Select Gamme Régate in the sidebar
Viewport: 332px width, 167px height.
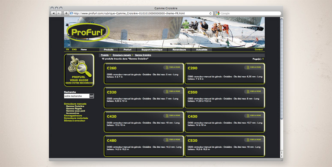pyautogui.click(x=74, y=109)
